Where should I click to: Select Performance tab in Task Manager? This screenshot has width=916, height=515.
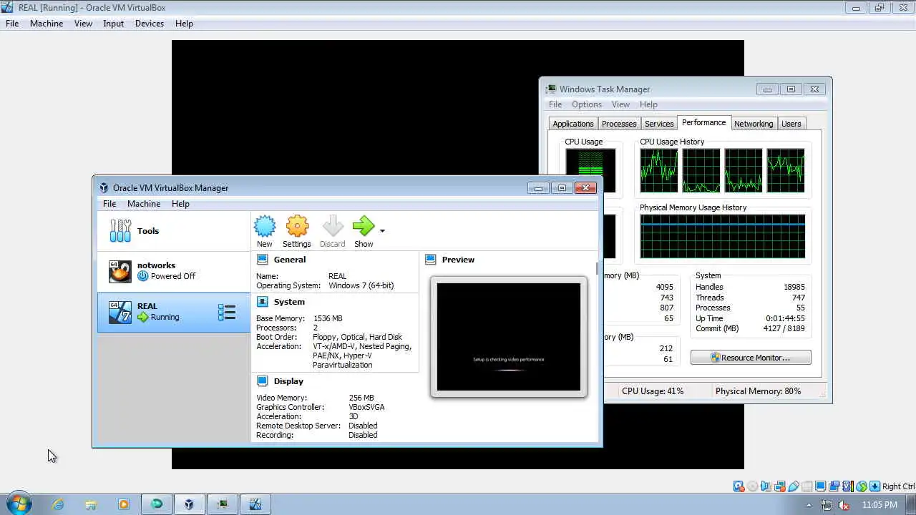[x=703, y=122]
